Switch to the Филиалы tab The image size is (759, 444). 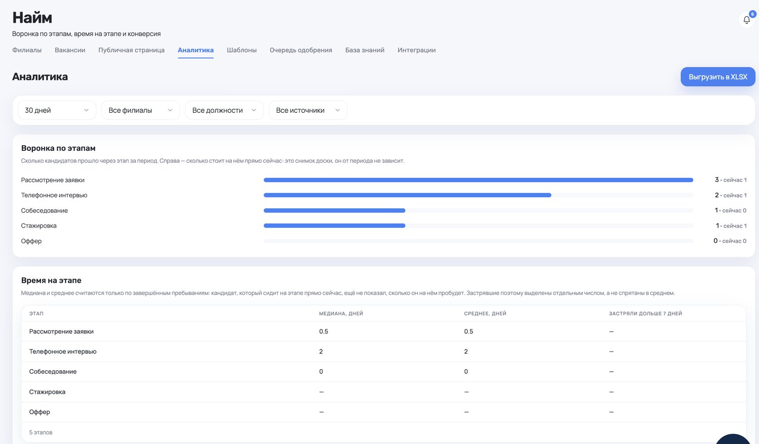coord(27,50)
